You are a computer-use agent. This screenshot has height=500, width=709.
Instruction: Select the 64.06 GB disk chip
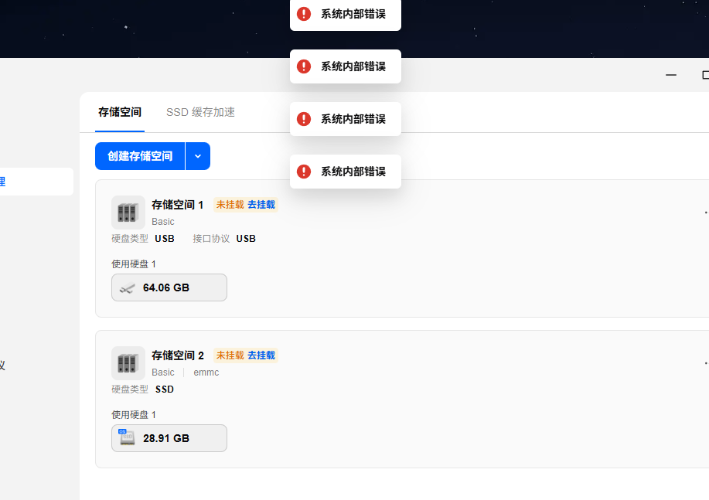[x=169, y=287]
